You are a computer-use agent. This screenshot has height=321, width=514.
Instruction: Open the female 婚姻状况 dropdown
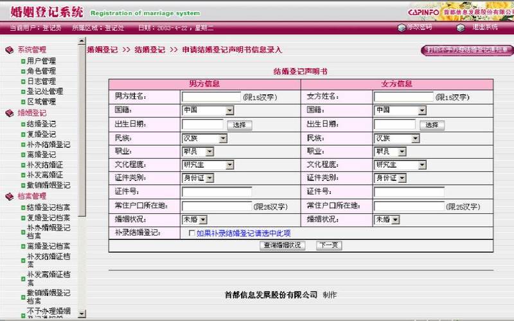click(x=387, y=220)
